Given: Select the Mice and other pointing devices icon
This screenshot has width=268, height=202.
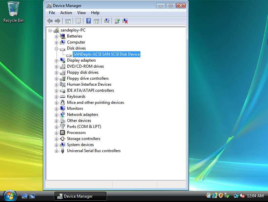Looking at the screenshot, I should [63, 103].
